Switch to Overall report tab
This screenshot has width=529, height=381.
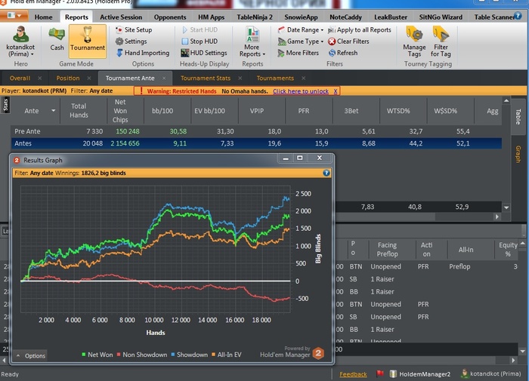tap(20, 78)
